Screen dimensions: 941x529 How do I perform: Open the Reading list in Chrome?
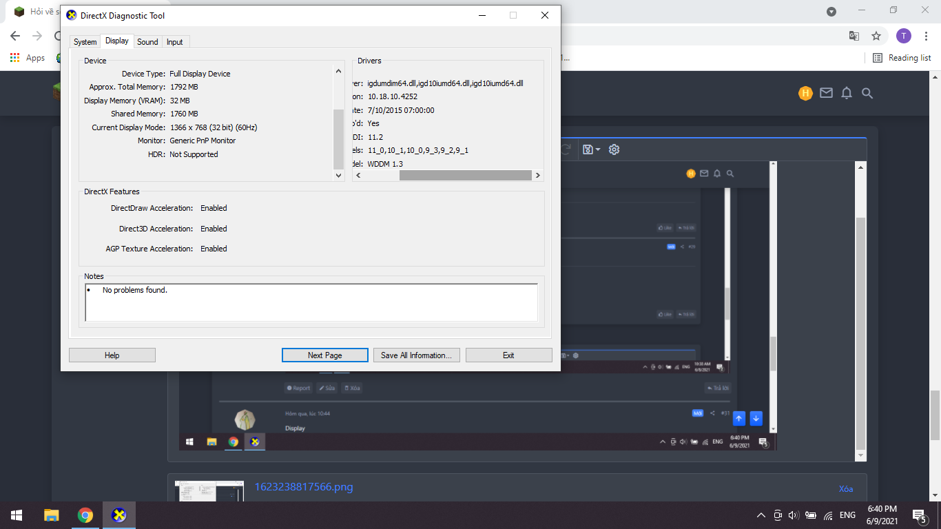[902, 58]
